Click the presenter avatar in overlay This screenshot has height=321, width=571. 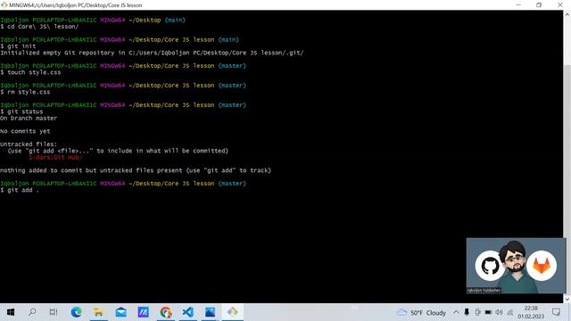(516, 266)
